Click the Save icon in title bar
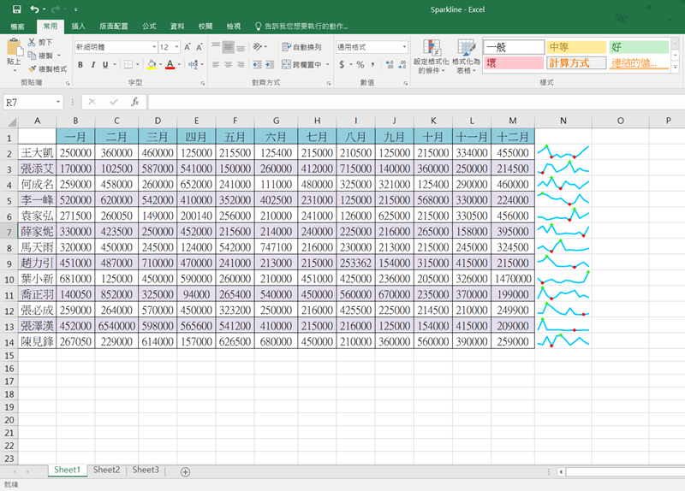This screenshot has height=491, width=685. coord(16,9)
